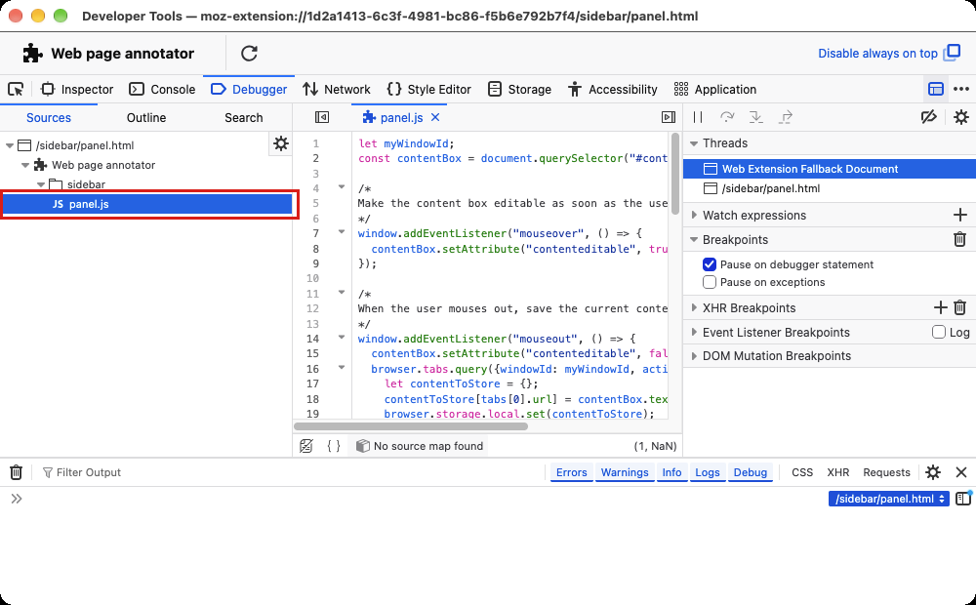Toggle the Warnings console filter
This screenshot has height=605, width=976.
[x=625, y=472]
